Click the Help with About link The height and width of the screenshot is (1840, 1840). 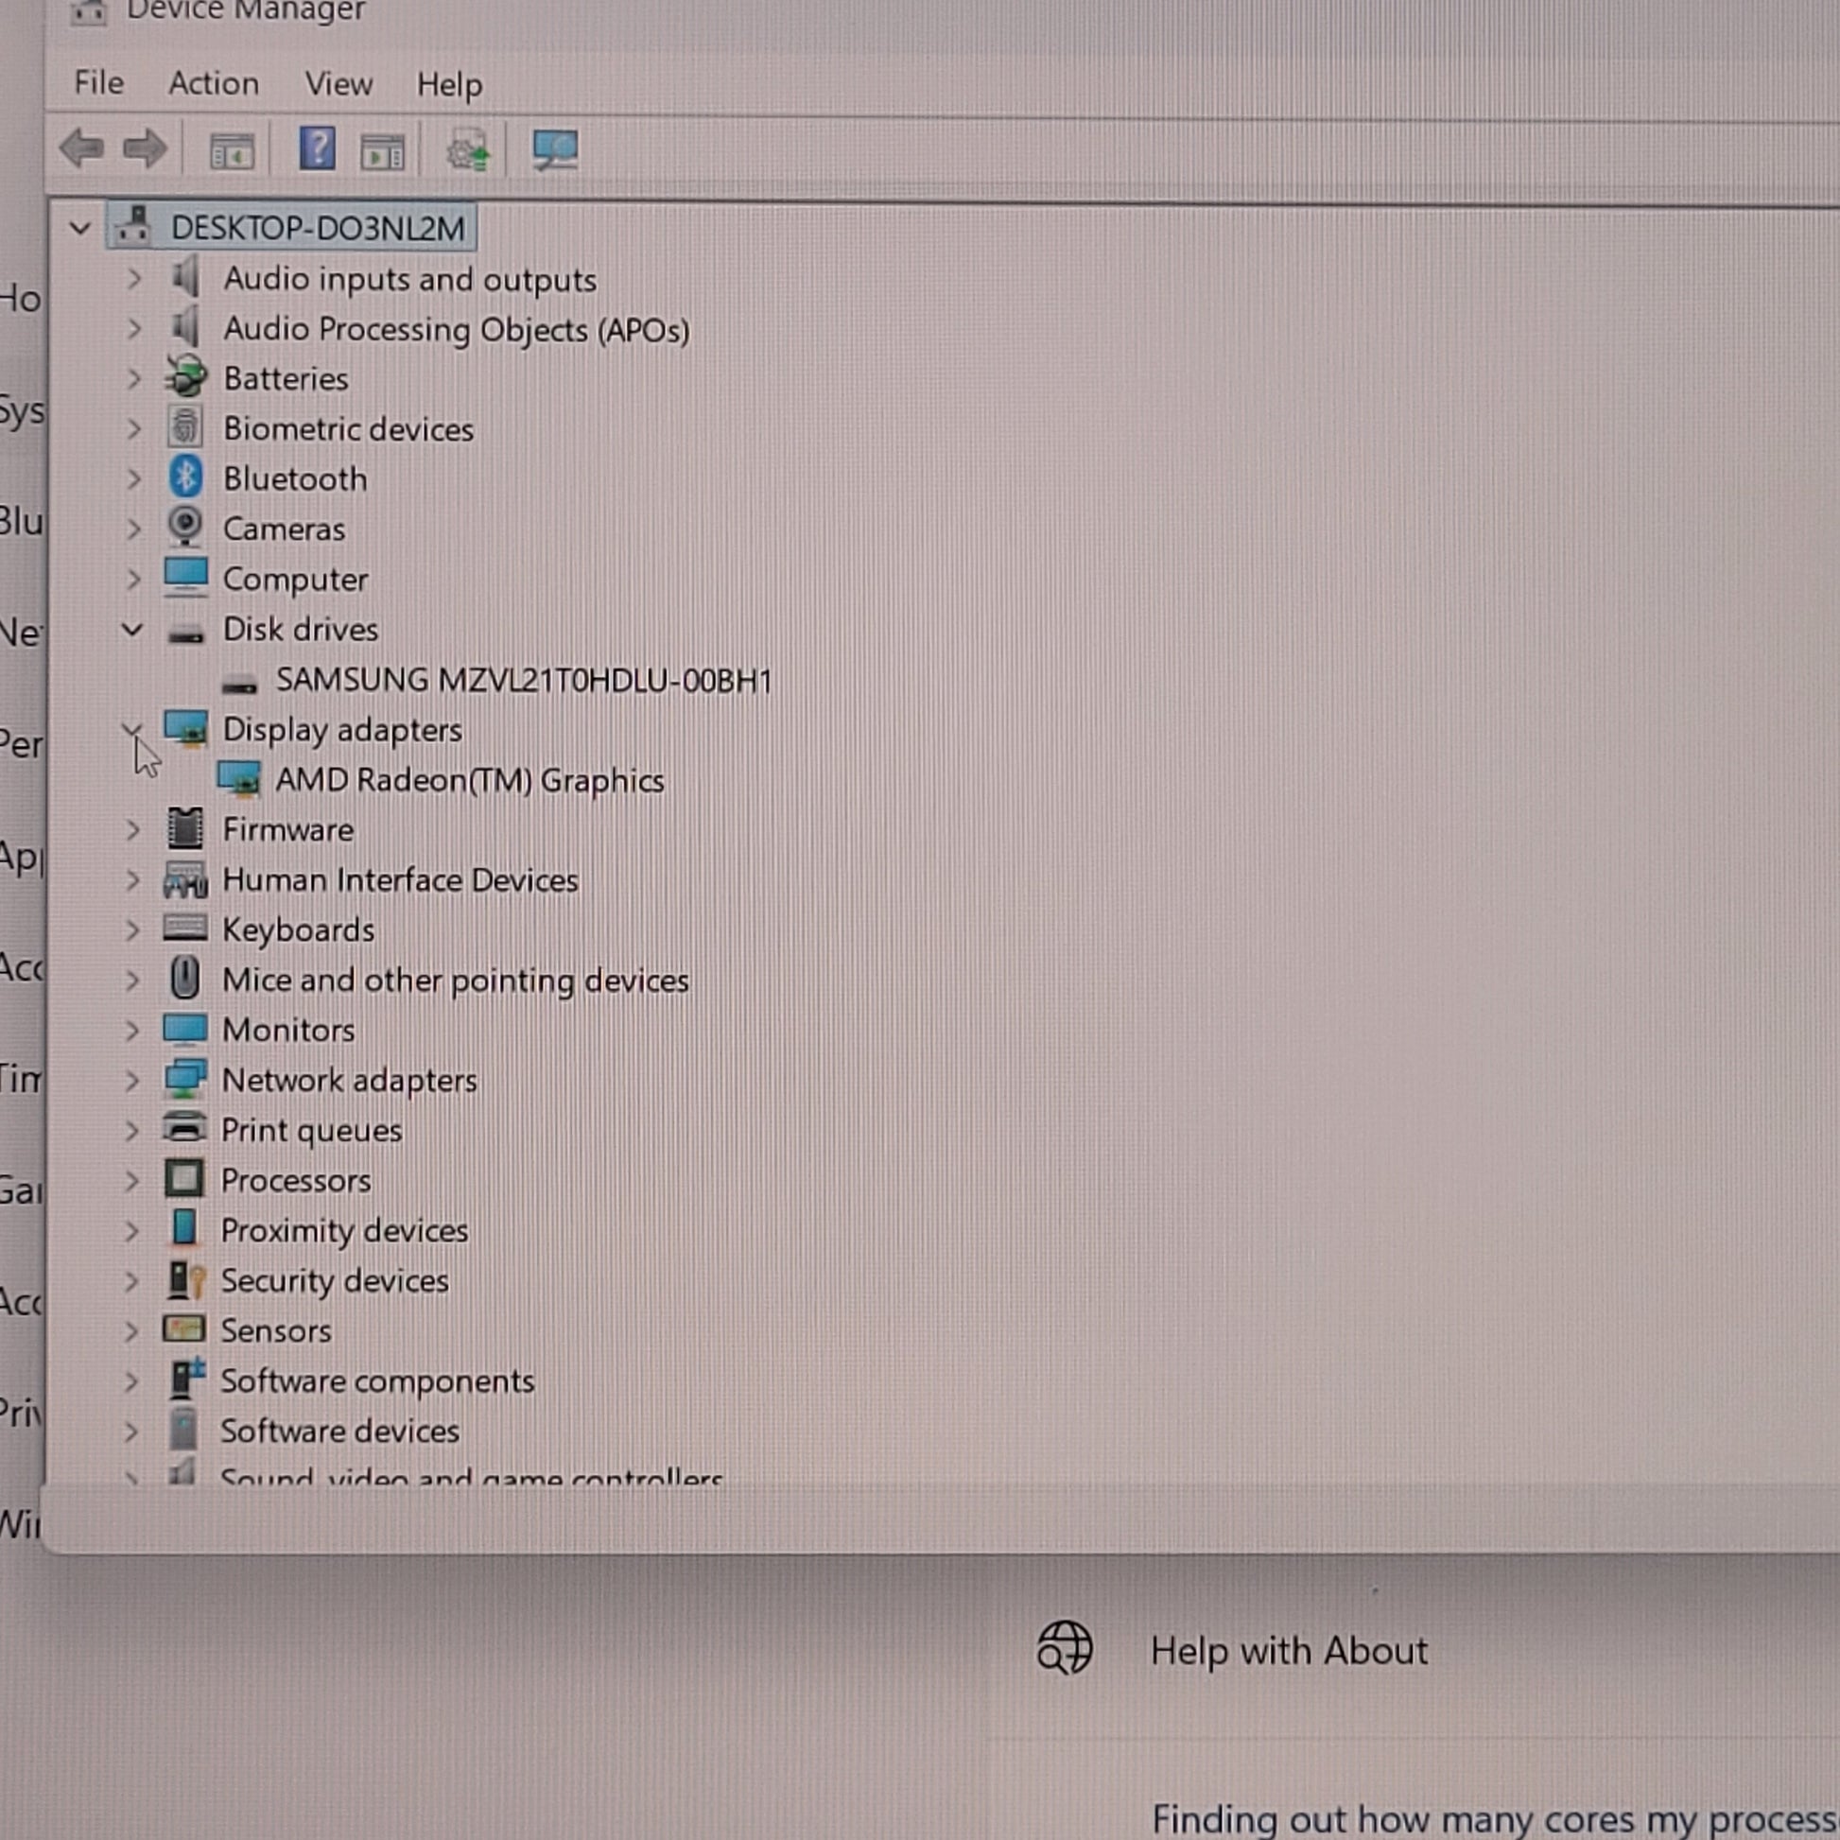coord(1289,1651)
